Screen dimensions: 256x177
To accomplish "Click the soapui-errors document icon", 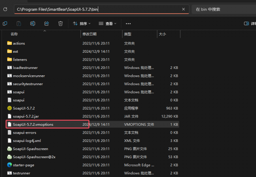I will click(x=9, y=133).
